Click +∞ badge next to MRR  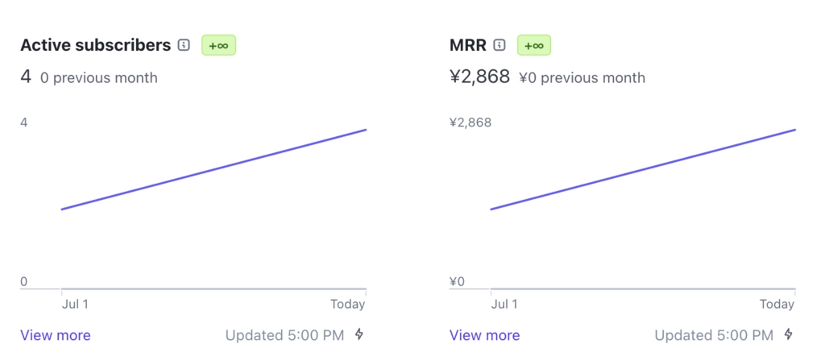coord(534,45)
